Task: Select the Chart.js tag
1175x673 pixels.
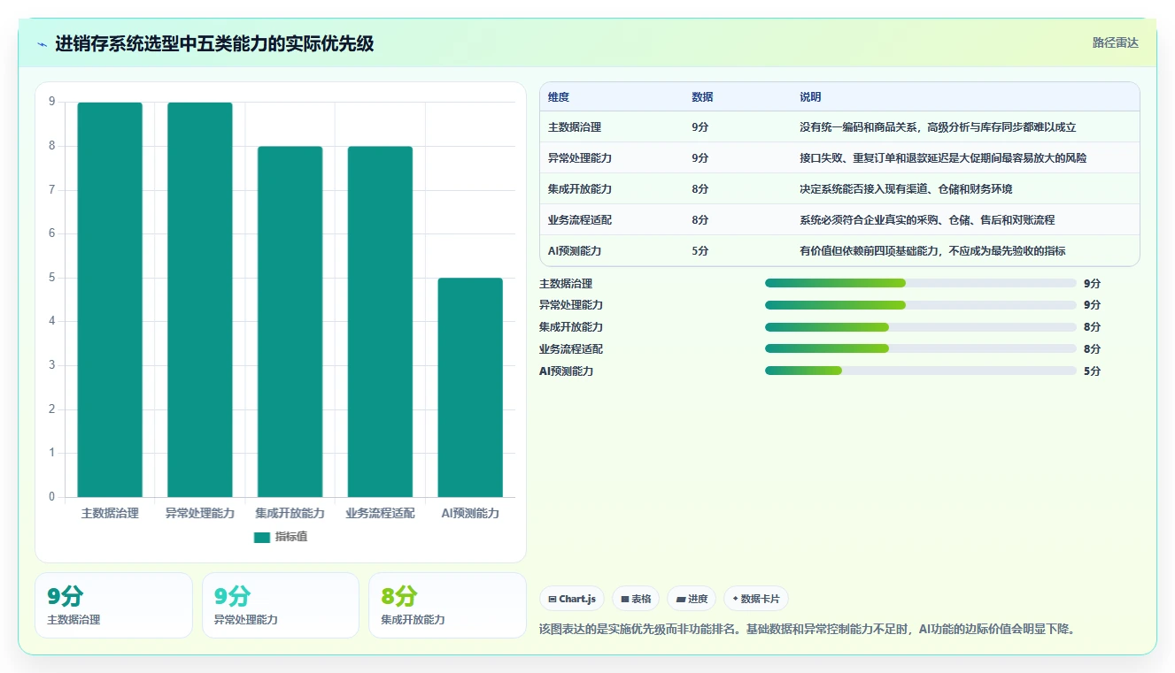Action: coord(573,599)
